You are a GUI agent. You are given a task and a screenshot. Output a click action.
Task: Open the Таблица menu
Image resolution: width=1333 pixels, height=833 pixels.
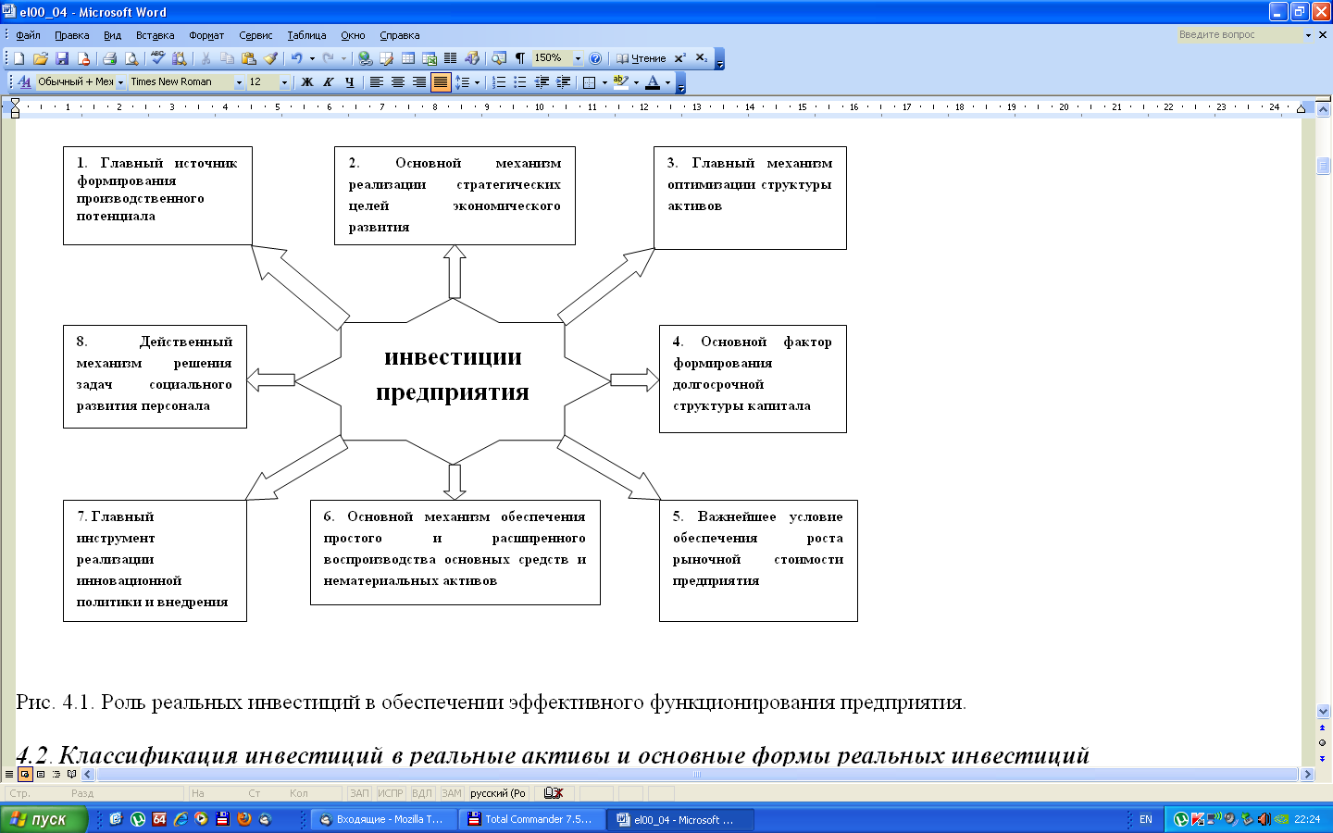click(x=306, y=35)
